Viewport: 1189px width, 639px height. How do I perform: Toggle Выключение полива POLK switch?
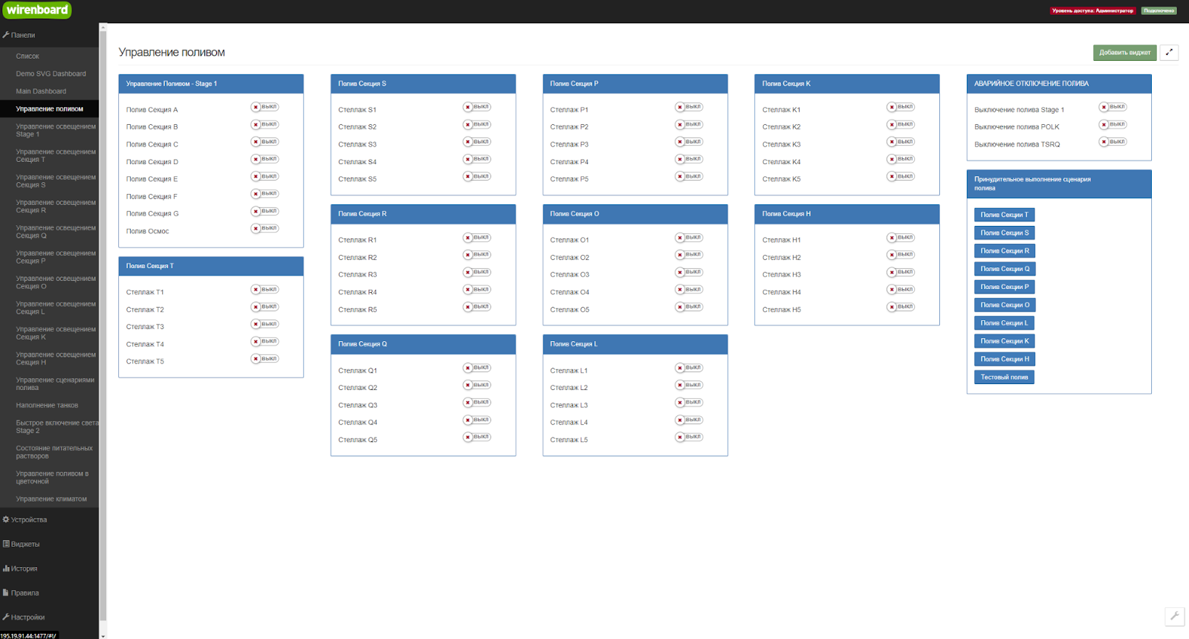(1112, 124)
